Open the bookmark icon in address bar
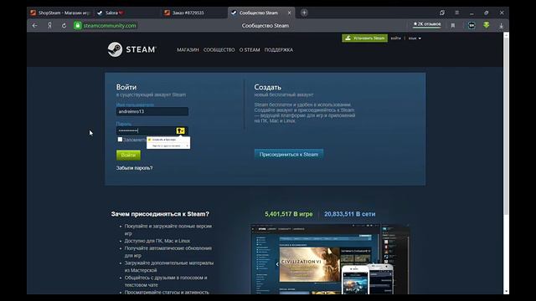 point(453,26)
